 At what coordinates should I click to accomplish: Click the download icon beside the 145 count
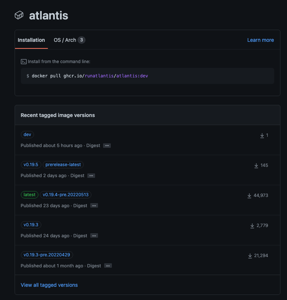(256, 165)
